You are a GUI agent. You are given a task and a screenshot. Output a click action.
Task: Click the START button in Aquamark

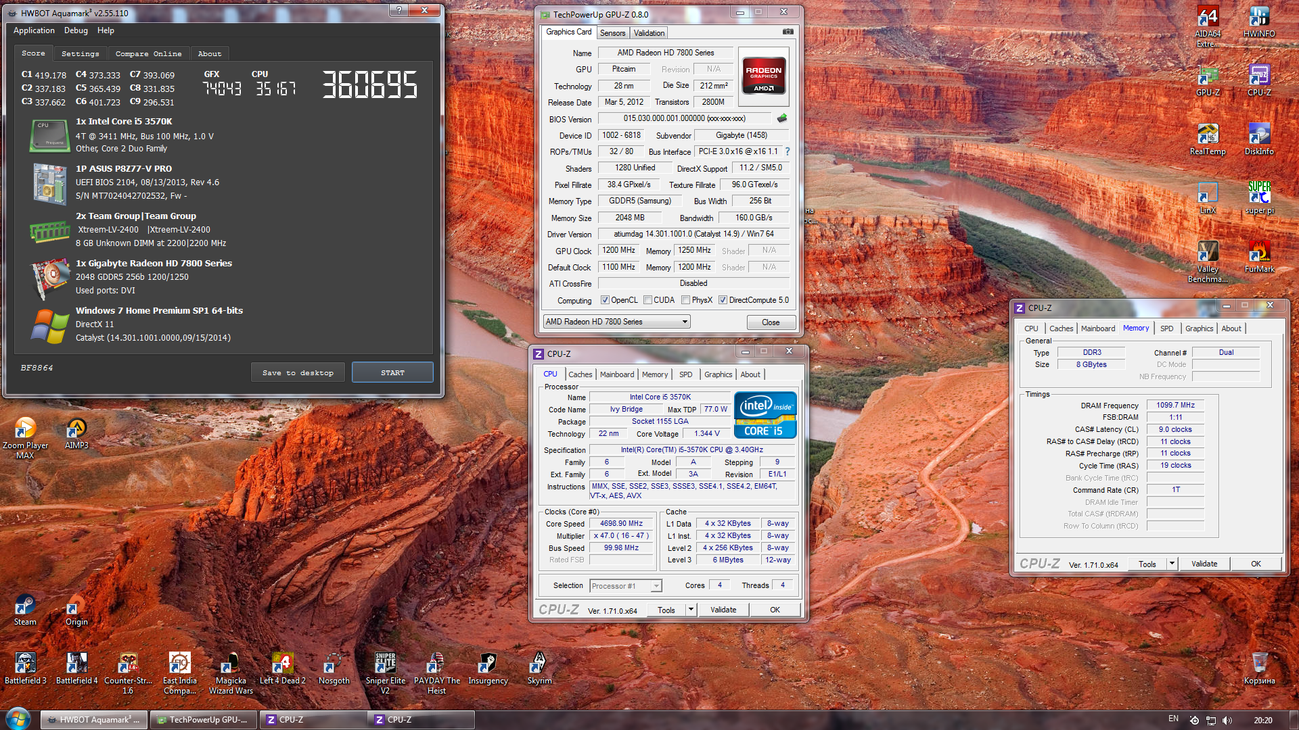click(x=392, y=372)
